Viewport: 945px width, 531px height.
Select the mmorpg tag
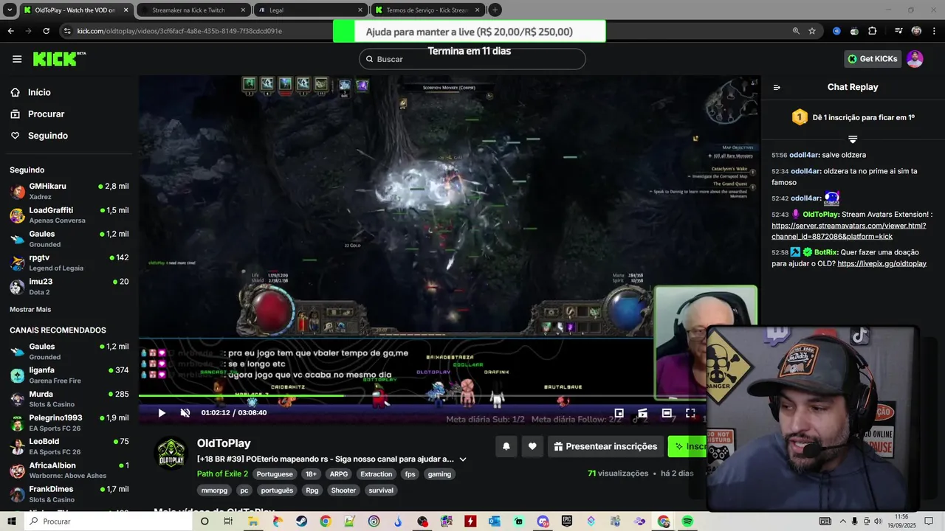pyautogui.click(x=214, y=490)
